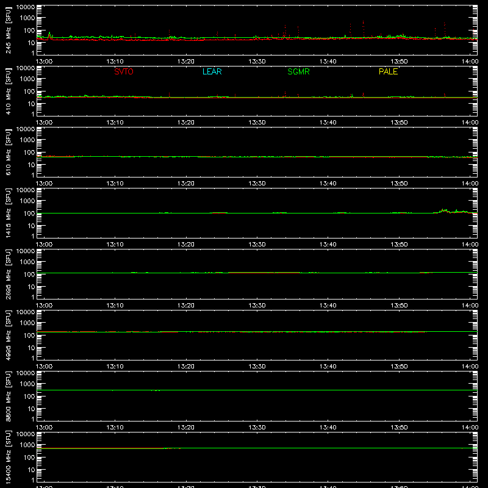488x488 pixels.
Task: Click the 13:00 time label under 8800 MHz plot
Action: [x=44, y=428]
